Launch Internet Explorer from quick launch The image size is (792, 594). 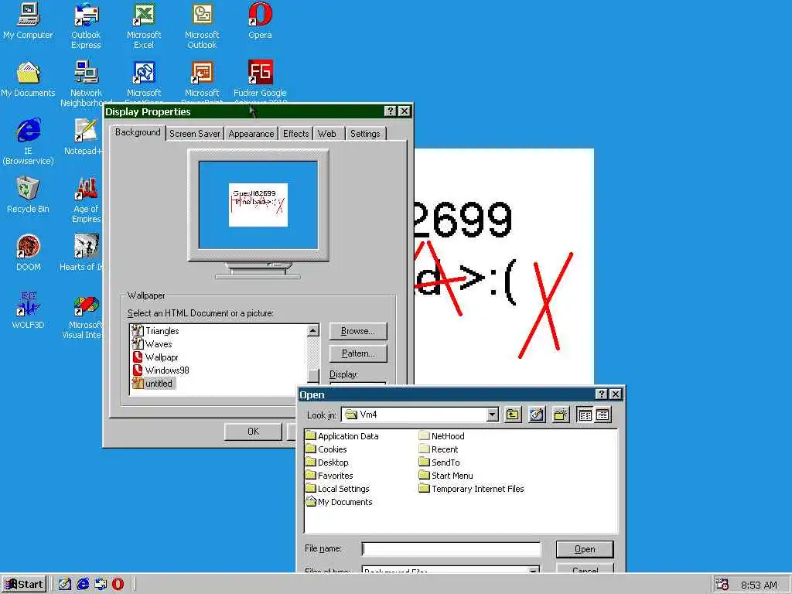(x=83, y=584)
